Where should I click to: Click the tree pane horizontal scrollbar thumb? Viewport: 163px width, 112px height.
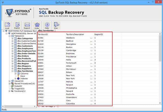pos(13,106)
